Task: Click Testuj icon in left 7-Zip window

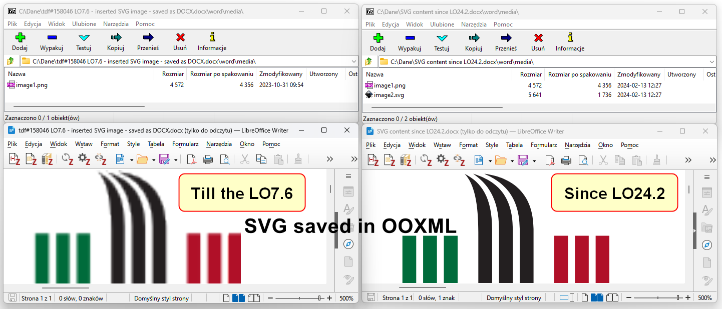Action: click(x=84, y=37)
